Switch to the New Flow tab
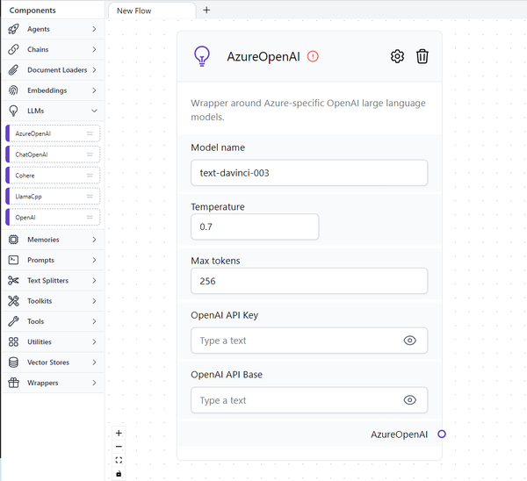 click(x=151, y=11)
